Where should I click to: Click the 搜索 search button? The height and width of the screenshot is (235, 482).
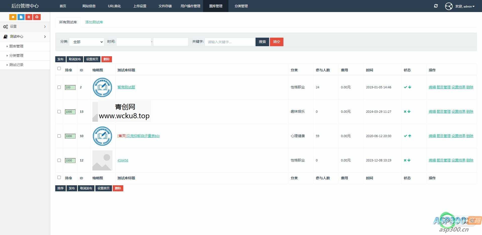point(262,42)
